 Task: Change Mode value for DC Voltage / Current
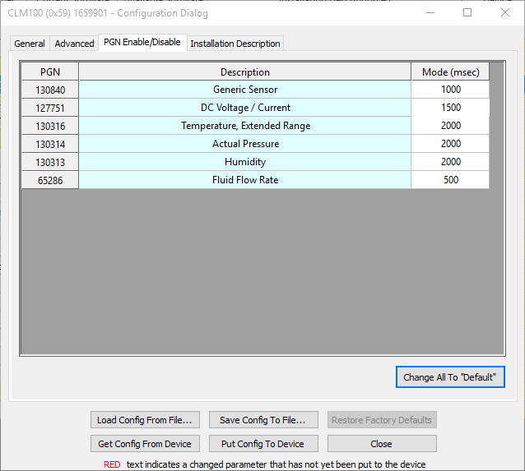450,108
